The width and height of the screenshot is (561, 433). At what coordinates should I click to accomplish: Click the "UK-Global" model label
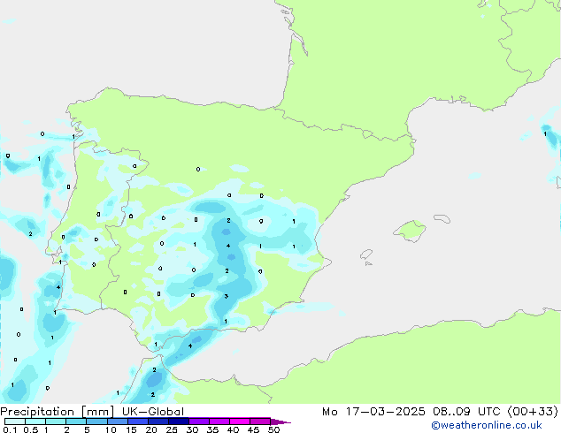coord(153,412)
